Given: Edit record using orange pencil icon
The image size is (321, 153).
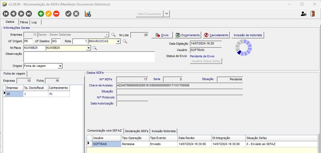Looking at the screenshot, I should pyautogui.click(x=49, y=14).
